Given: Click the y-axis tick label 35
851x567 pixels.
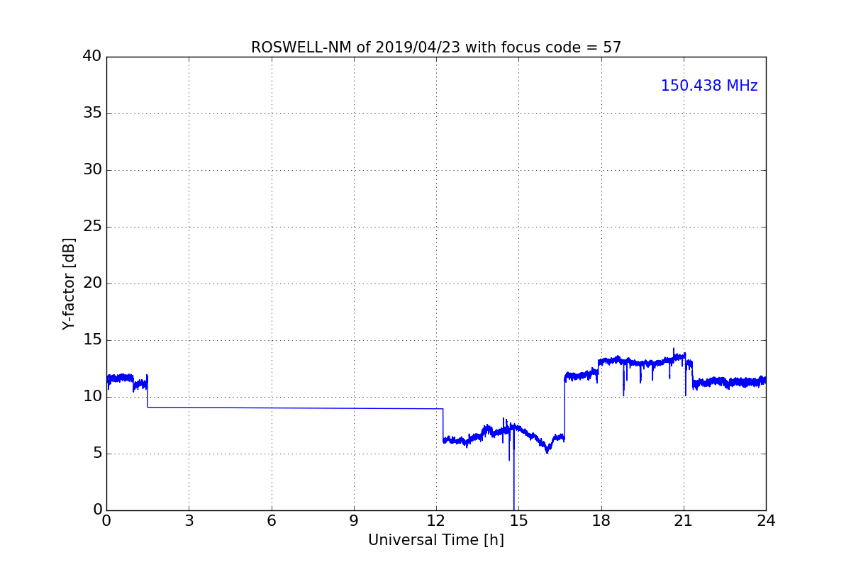Looking at the screenshot, I should 91,113.
